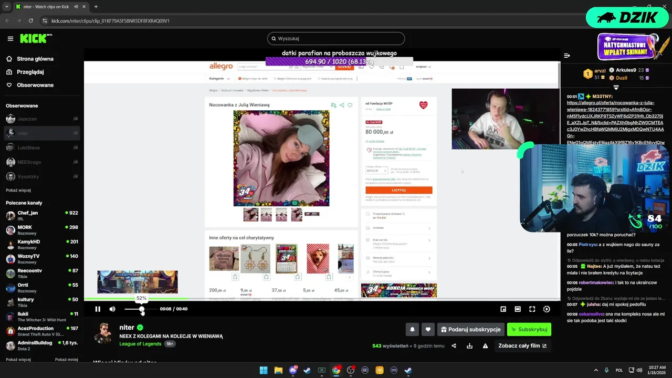The image size is (672, 378).
Task: Enter fullscreen on the video player
Action: [x=532, y=309]
